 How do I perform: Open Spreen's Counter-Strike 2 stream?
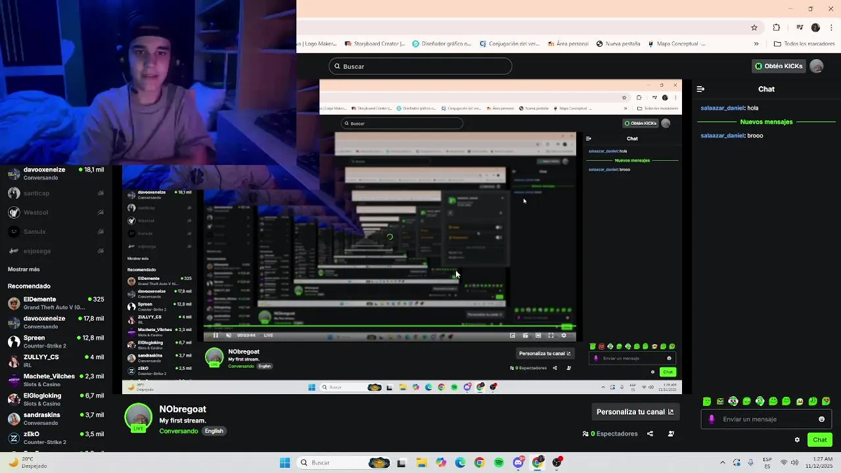pyautogui.click(x=56, y=342)
